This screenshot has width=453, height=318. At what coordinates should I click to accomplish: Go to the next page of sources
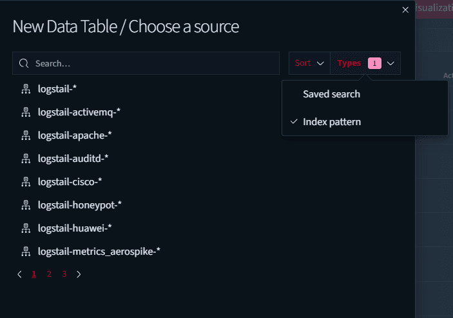click(79, 274)
